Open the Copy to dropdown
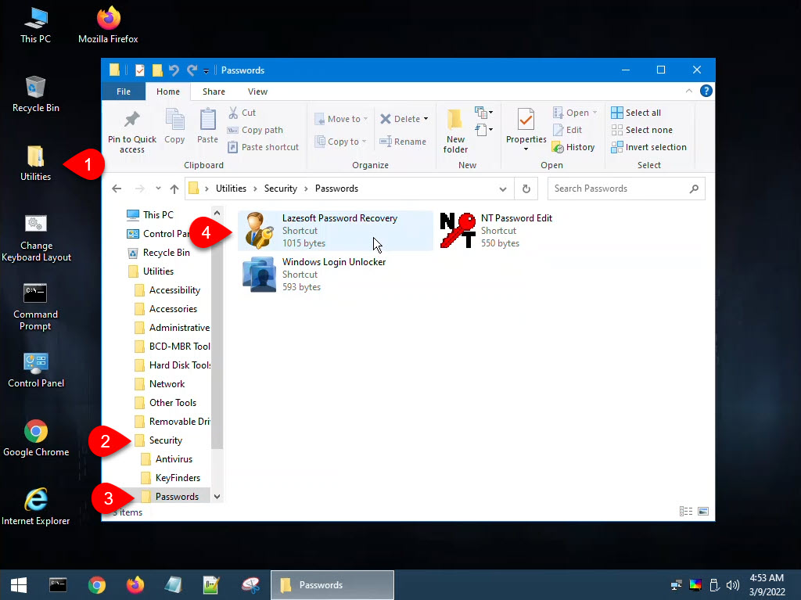Screen dimensions: 801x600 click(x=340, y=142)
